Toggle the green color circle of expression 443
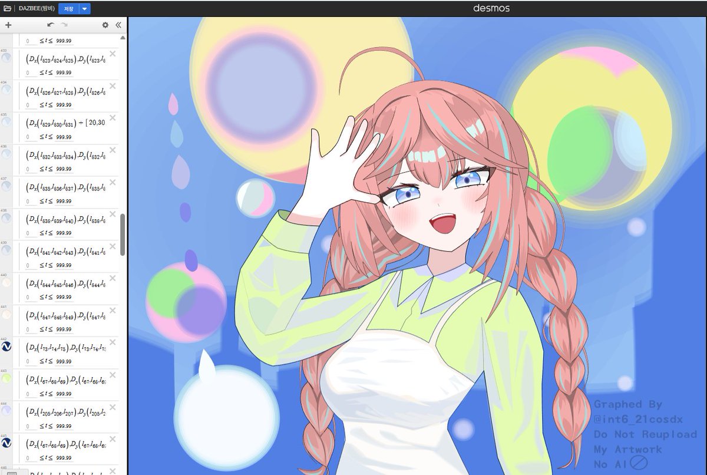The width and height of the screenshot is (707, 475). [x=6, y=378]
